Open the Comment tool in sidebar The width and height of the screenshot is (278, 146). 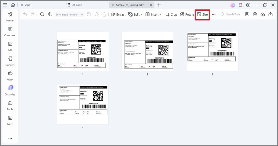[10, 32]
